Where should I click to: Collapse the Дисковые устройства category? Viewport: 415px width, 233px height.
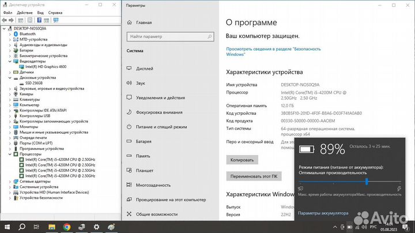[10, 78]
